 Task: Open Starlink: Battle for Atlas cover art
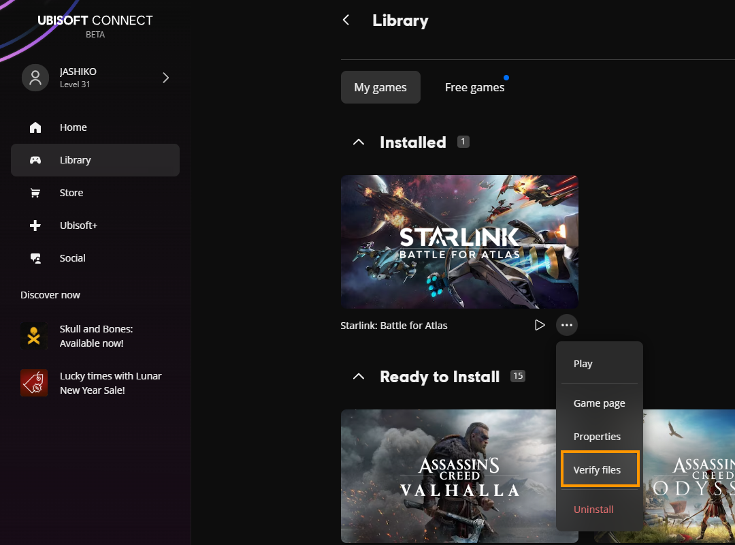(x=459, y=242)
